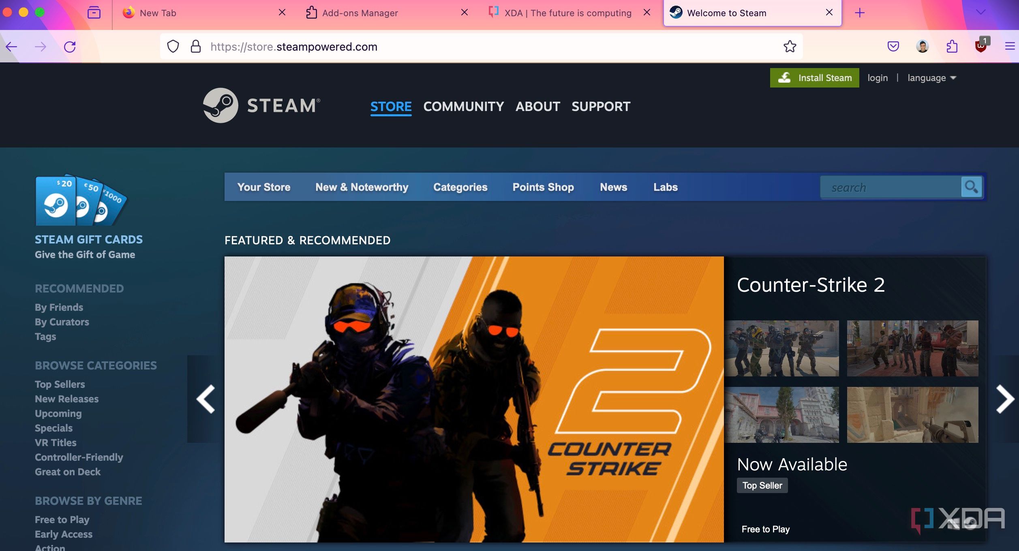Viewport: 1019px width, 551px height.
Task: Open the New & Noteworthy dropdown tab
Action: pyautogui.click(x=362, y=187)
